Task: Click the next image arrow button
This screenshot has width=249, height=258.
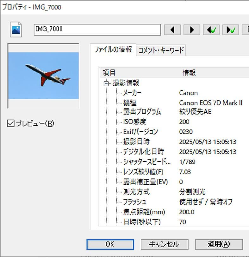Action: tap(192, 30)
